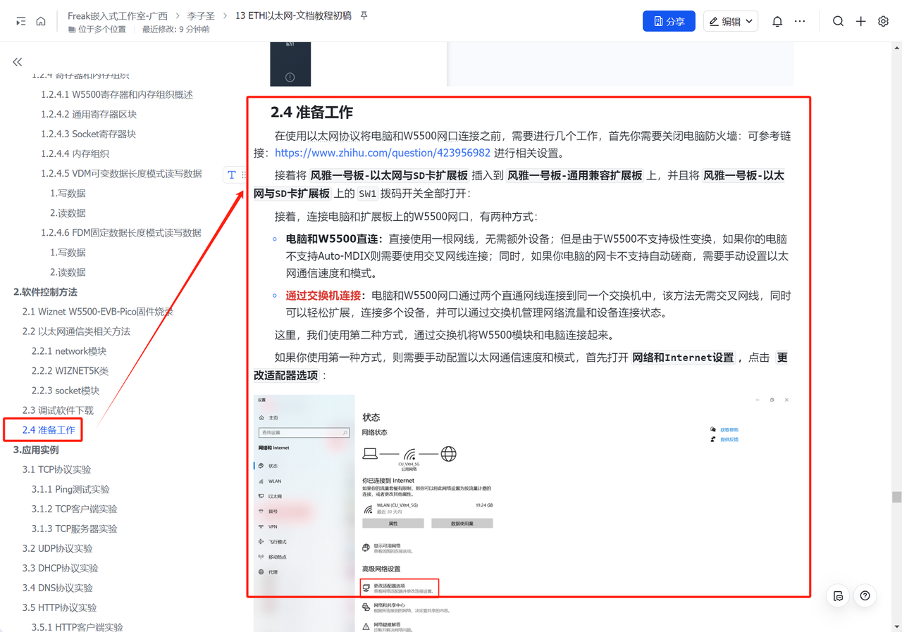
Task: Select outline item 3.4 DNS协议实验
Action: tap(57, 587)
